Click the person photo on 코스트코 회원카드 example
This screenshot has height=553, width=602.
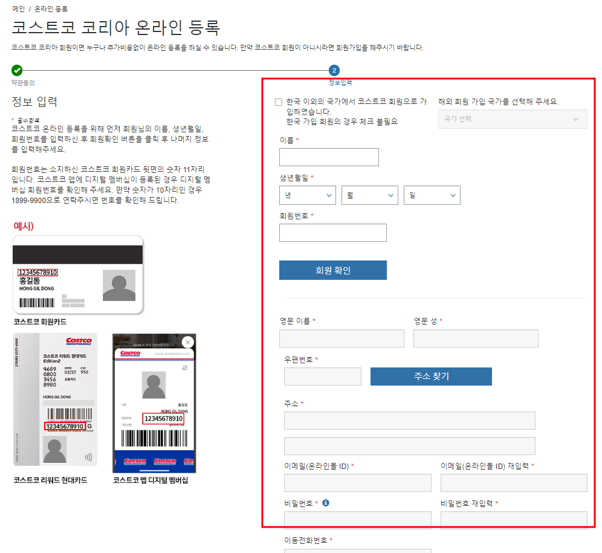(x=119, y=285)
